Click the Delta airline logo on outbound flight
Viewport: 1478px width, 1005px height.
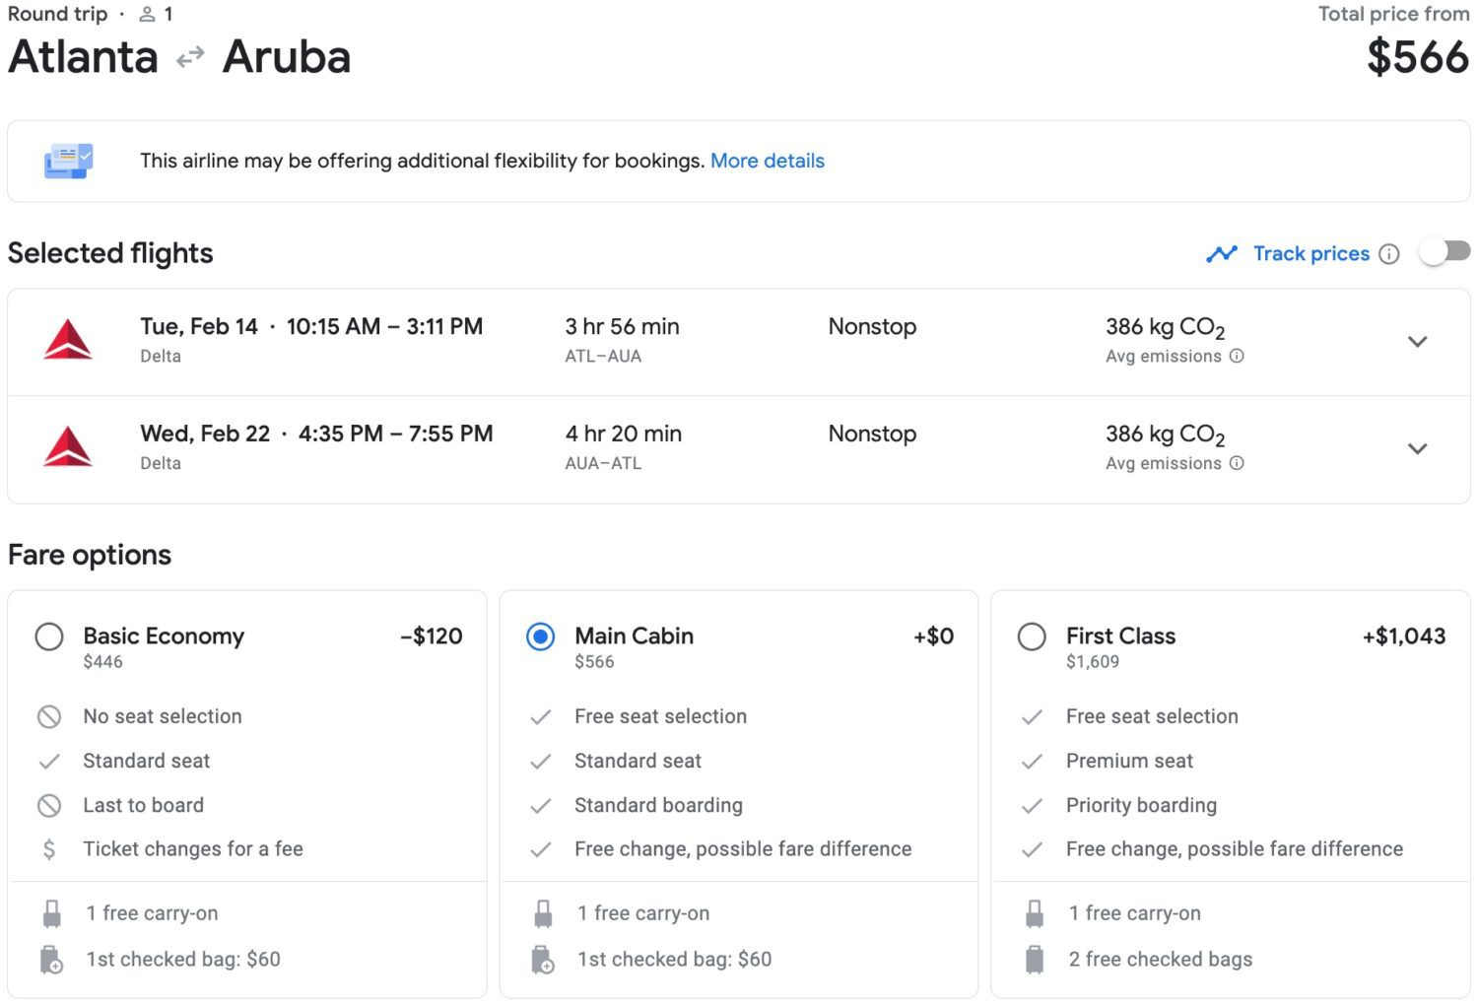[x=69, y=341]
